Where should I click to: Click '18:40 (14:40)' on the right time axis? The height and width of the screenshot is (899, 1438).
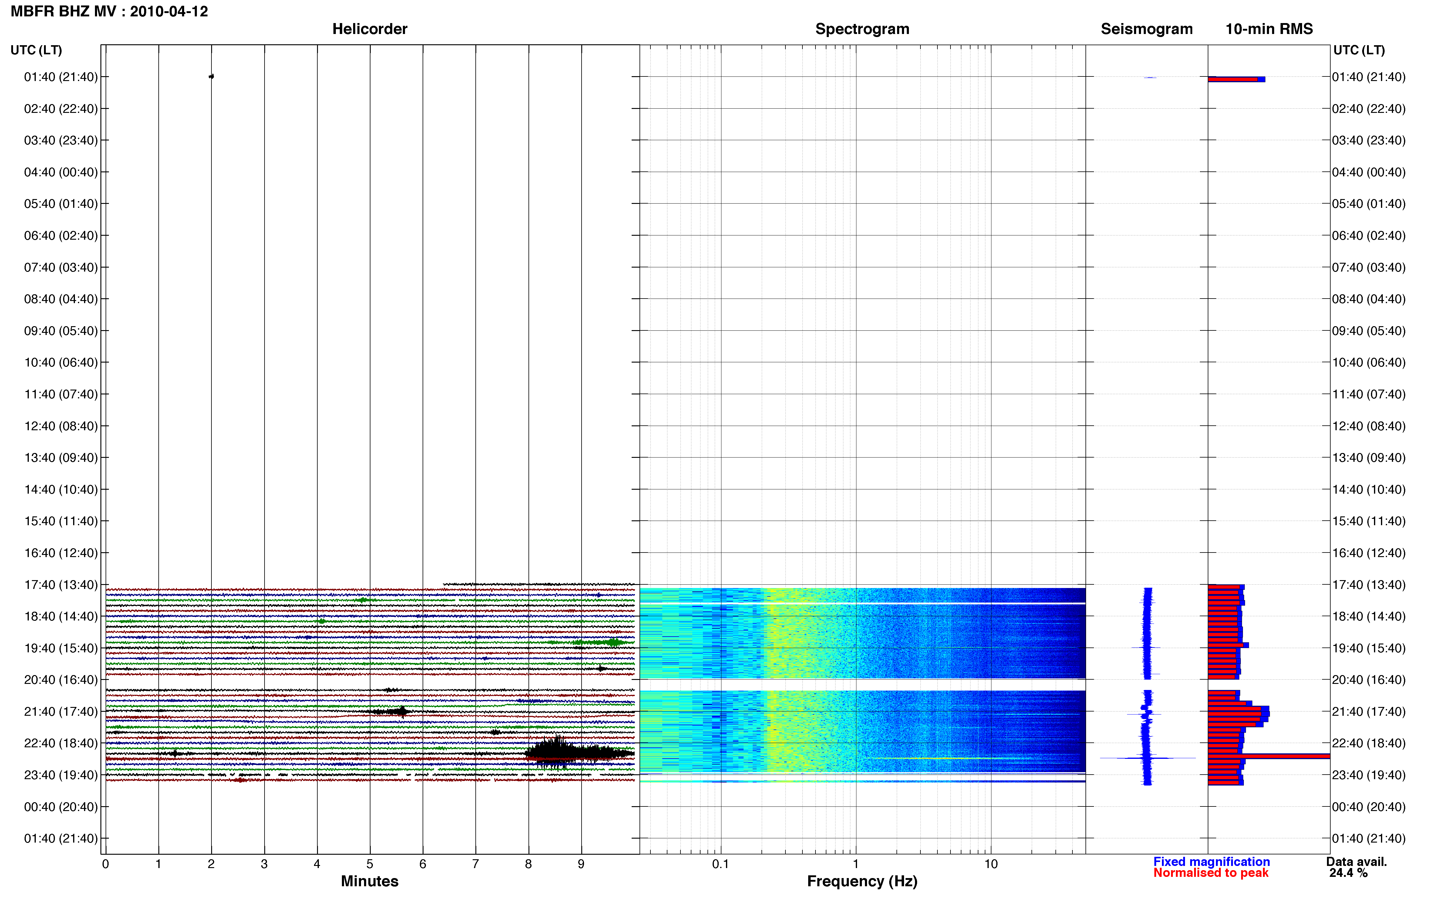(x=1369, y=616)
